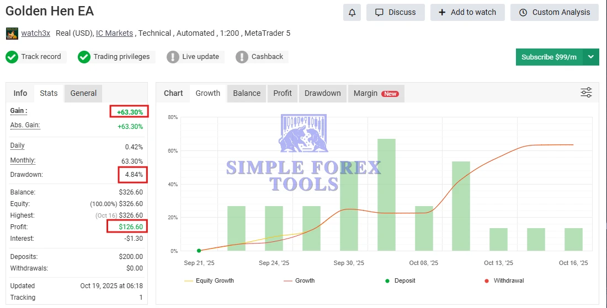Open the IC Markets broker link
The width and height of the screenshot is (607, 308).
tap(114, 33)
